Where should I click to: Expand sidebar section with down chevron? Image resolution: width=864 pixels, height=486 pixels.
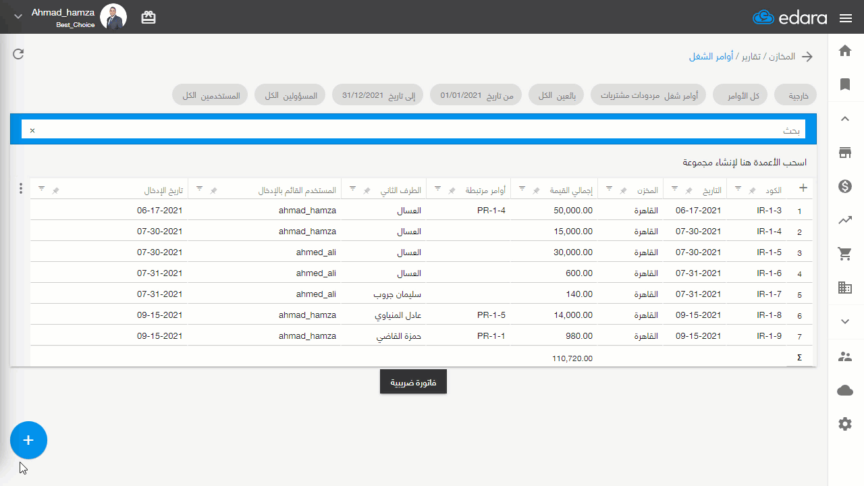click(845, 322)
